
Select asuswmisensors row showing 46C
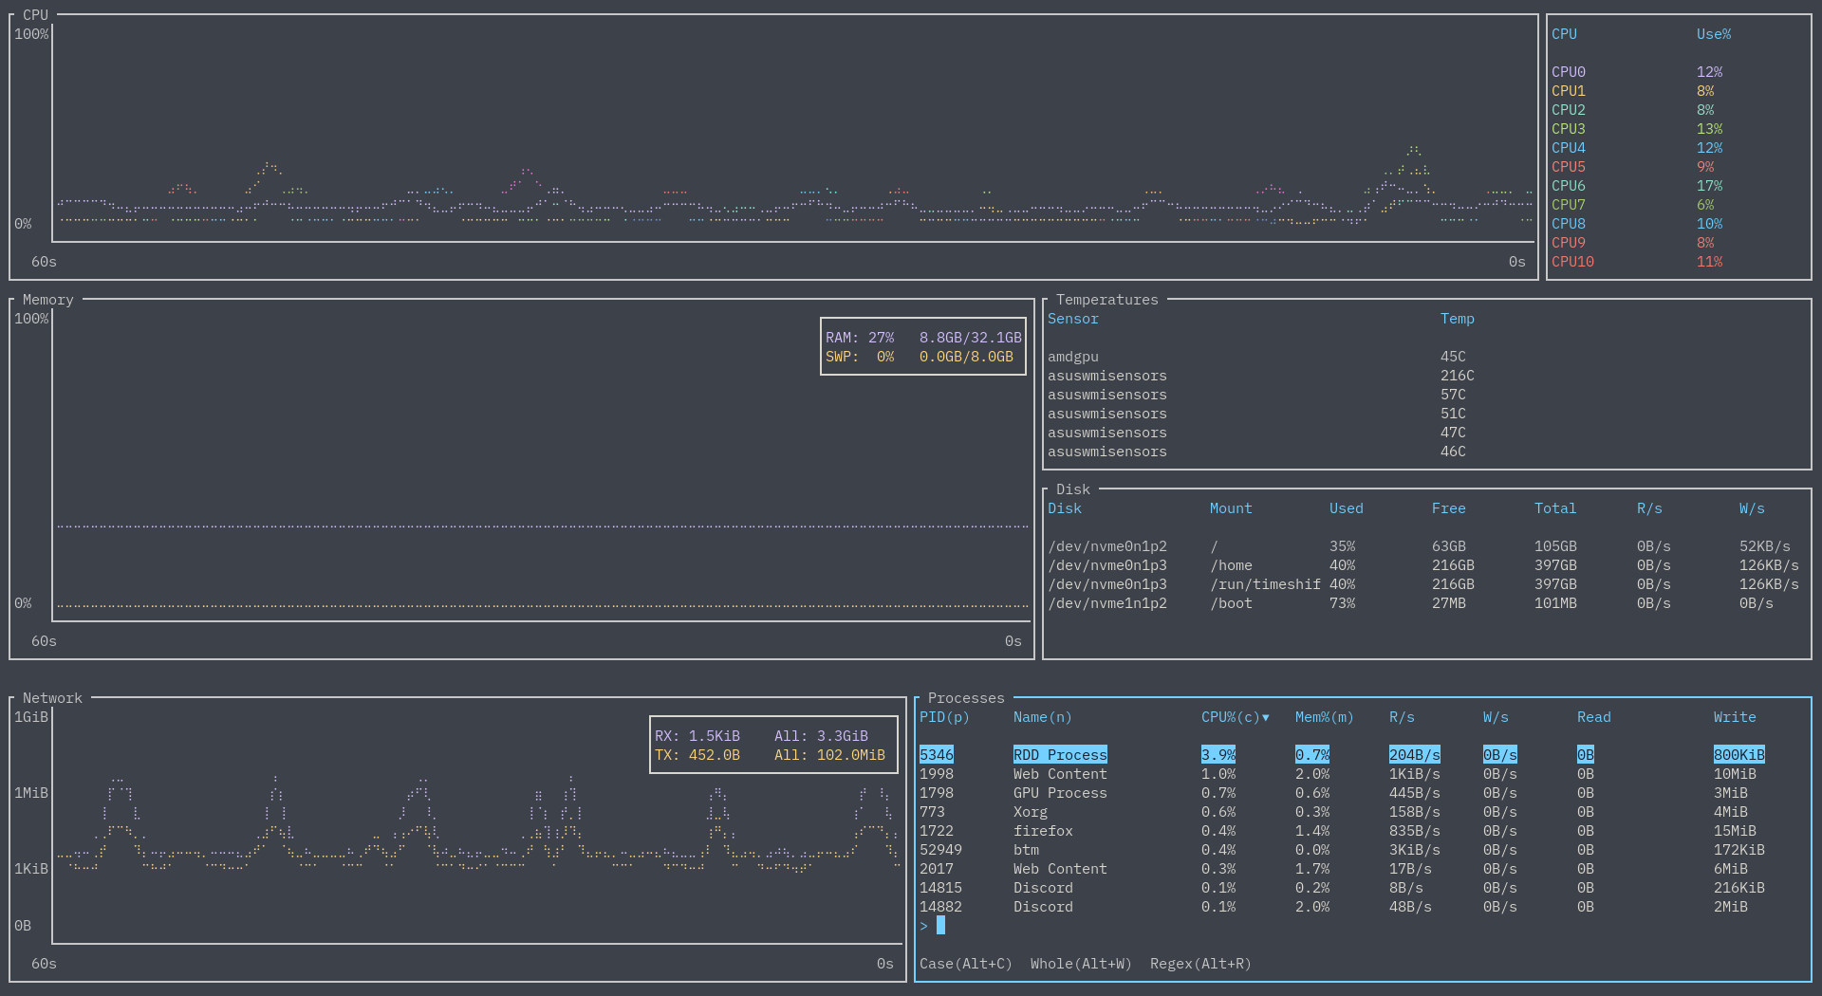click(x=1426, y=452)
